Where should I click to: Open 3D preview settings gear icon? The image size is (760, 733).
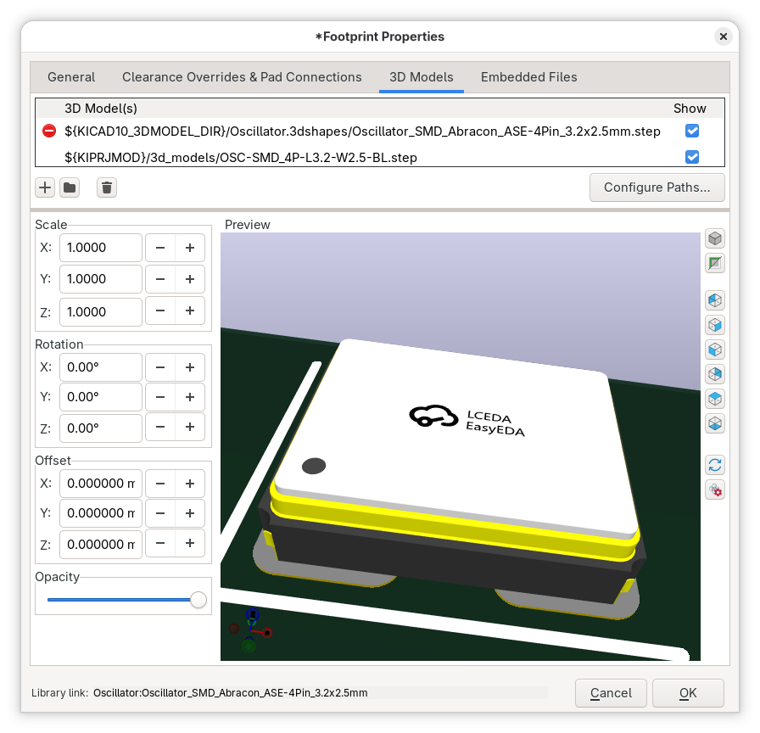tap(715, 490)
